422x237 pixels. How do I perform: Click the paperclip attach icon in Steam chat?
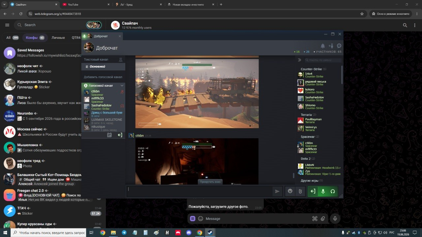300,191
